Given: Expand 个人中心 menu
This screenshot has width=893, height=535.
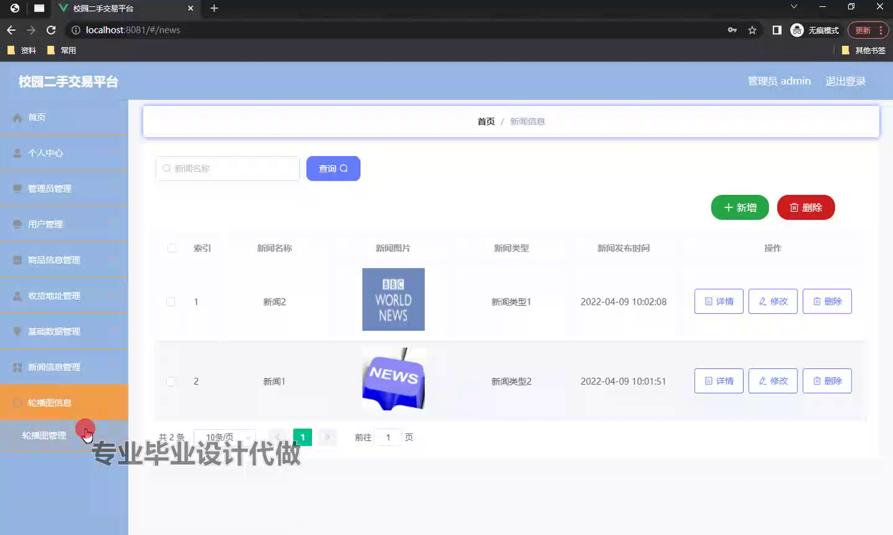Looking at the screenshot, I should [x=64, y=153].
